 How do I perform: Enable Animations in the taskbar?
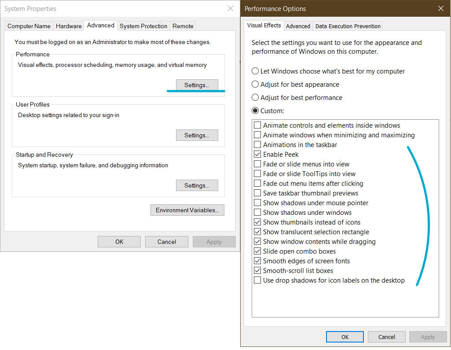click(x=257, y=144)
